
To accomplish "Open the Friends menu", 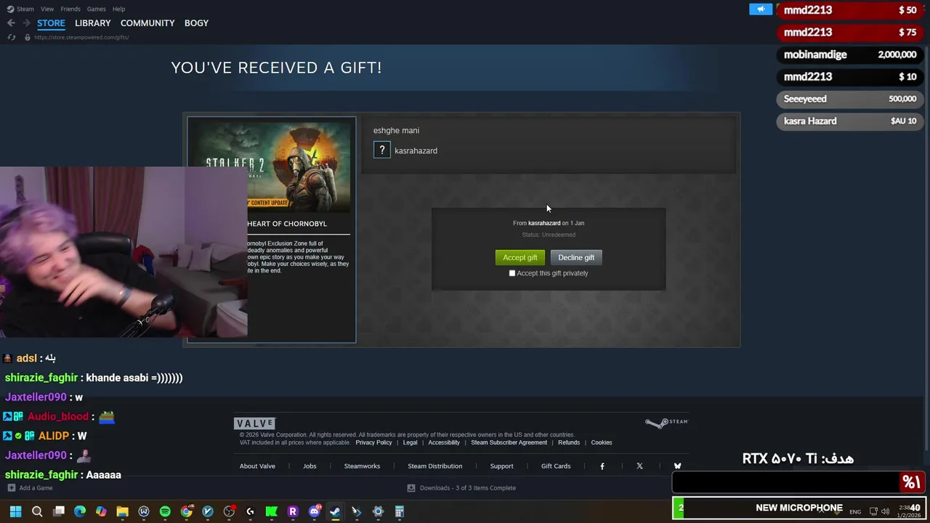I will click(70, 9).
